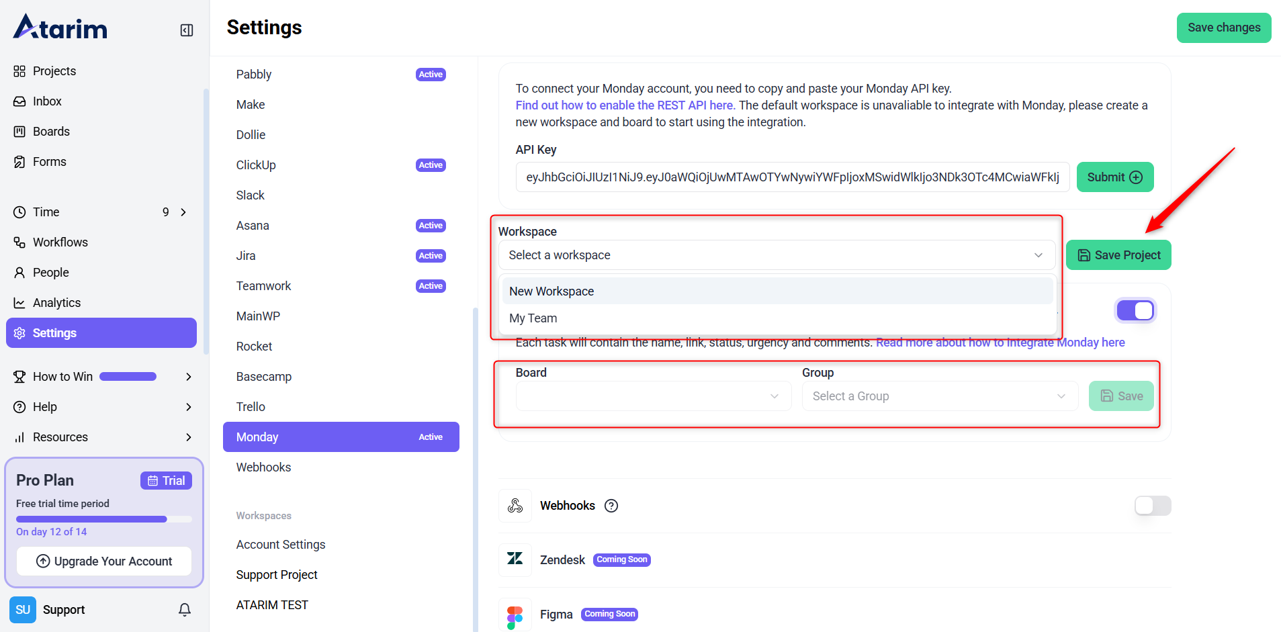Open the Select a Group dropdown
This screenshot has width=1281, height=632.
click(x=939, y=396)
